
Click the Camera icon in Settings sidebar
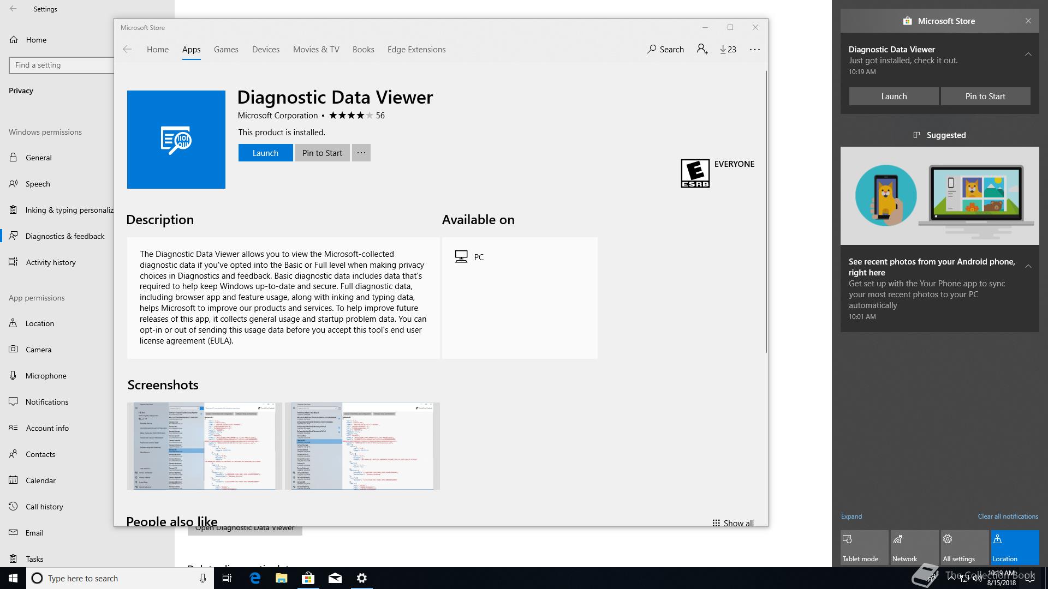13,349
